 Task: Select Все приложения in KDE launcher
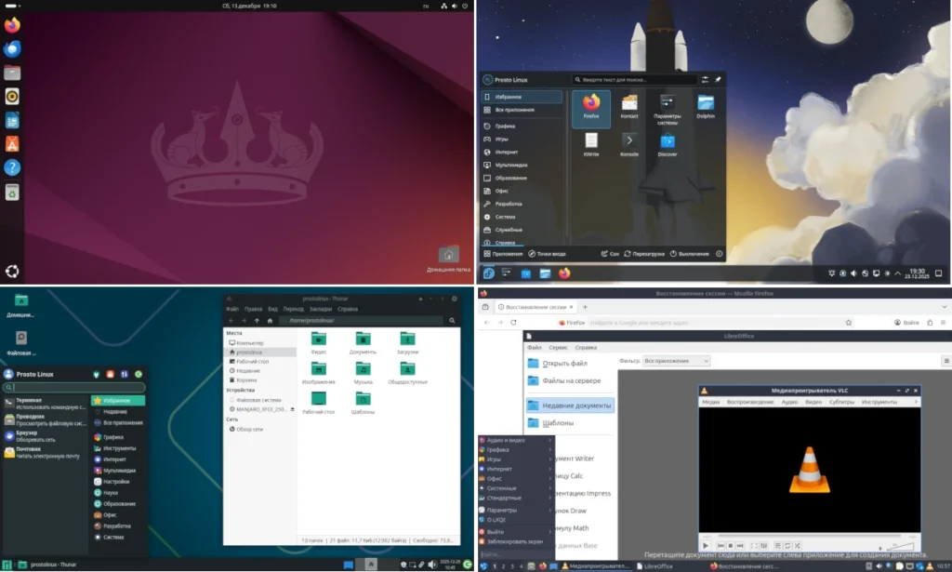(x=522, y=110)
